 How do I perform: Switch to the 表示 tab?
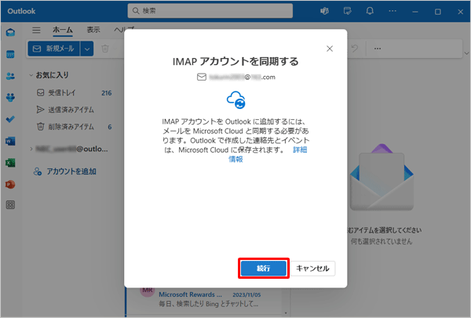pyautogui.click(x=93, y=30)
